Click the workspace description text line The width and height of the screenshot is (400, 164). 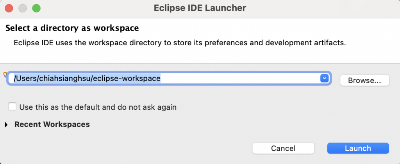click(x=180, y=43)
